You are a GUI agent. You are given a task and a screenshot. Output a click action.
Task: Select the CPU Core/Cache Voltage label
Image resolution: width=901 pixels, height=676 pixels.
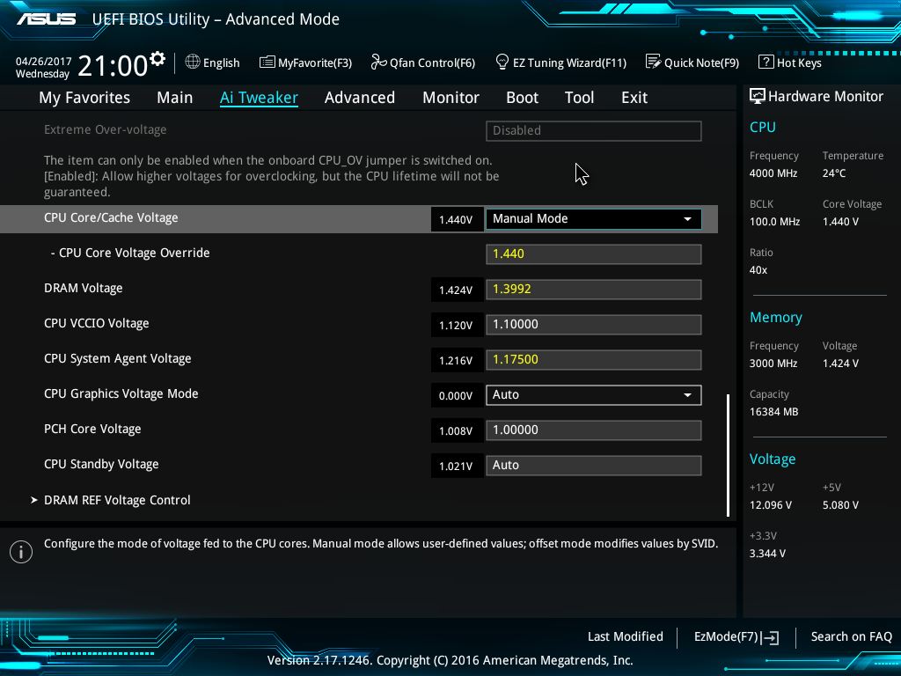click(111, 218)
